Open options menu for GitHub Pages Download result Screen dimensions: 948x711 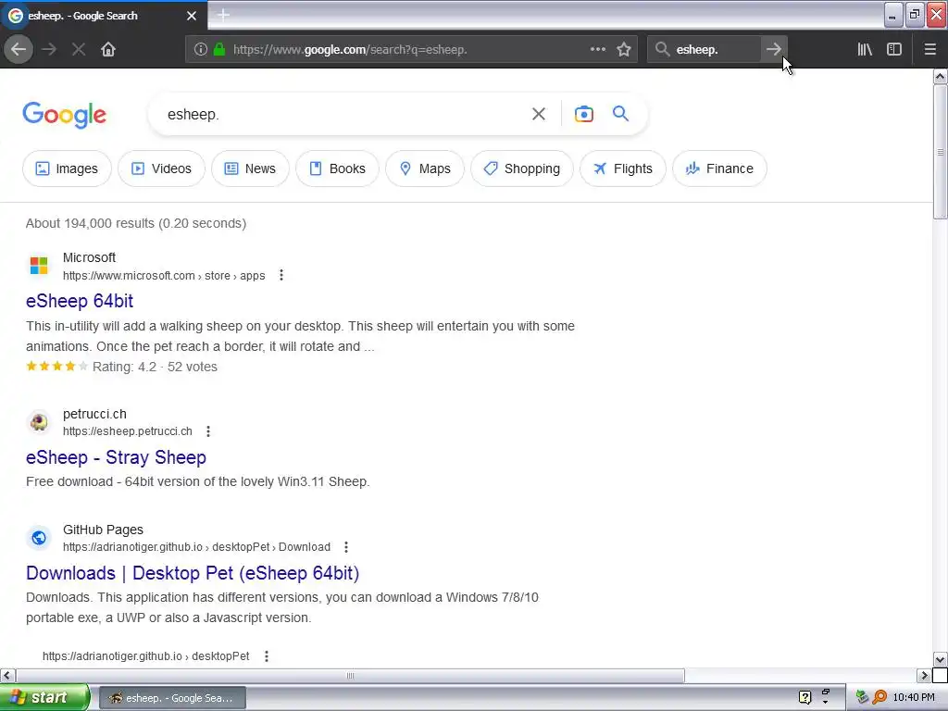pos(346,547)
